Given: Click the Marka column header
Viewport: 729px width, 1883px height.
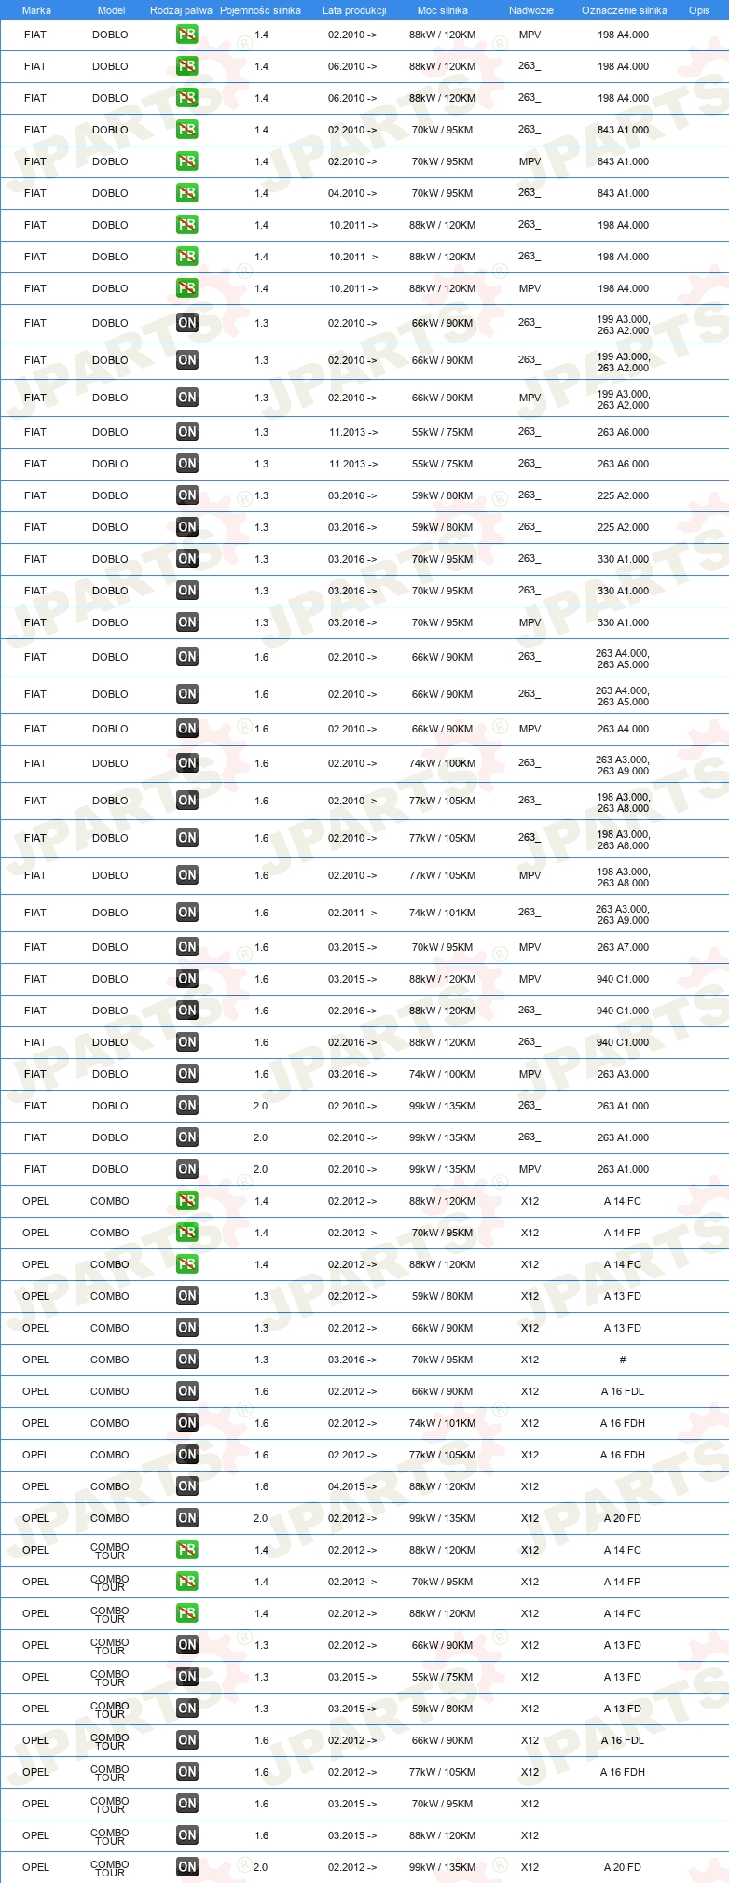Looking at the screenshot, I should (x=36, y=10).
